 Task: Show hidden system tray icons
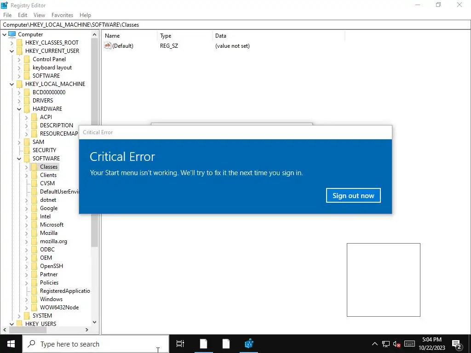click(x=374, y=344)
